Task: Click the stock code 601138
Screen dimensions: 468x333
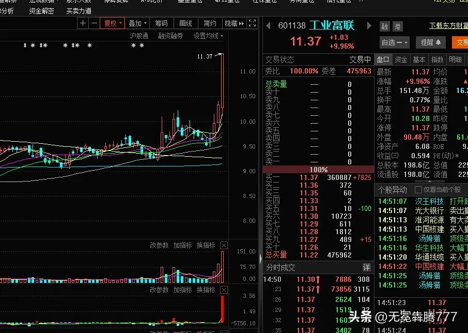Action: click(292, 26)
